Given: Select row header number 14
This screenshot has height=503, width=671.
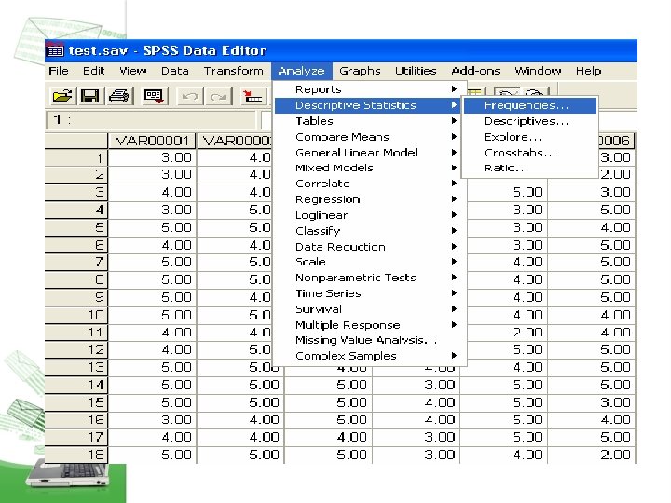Looking at the screenshot, I should (x=76, y=385).
